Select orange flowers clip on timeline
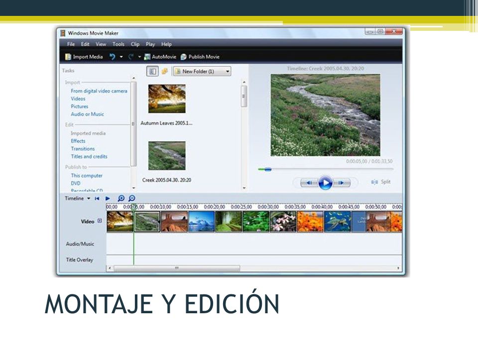Viewport: 478px width, 358px height. tap(310, 222)
